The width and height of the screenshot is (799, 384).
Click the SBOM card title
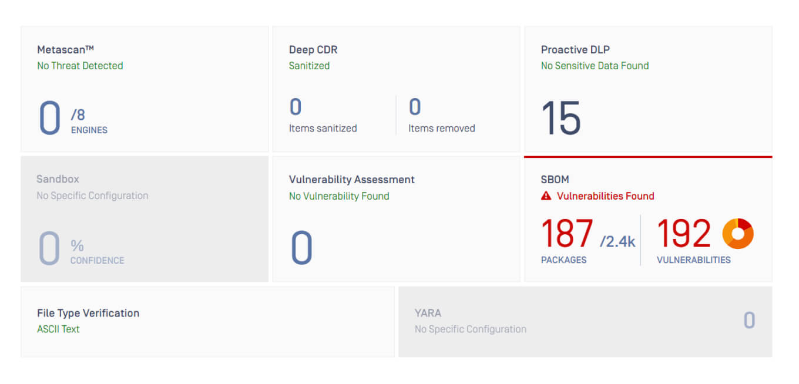pos(555,180)
